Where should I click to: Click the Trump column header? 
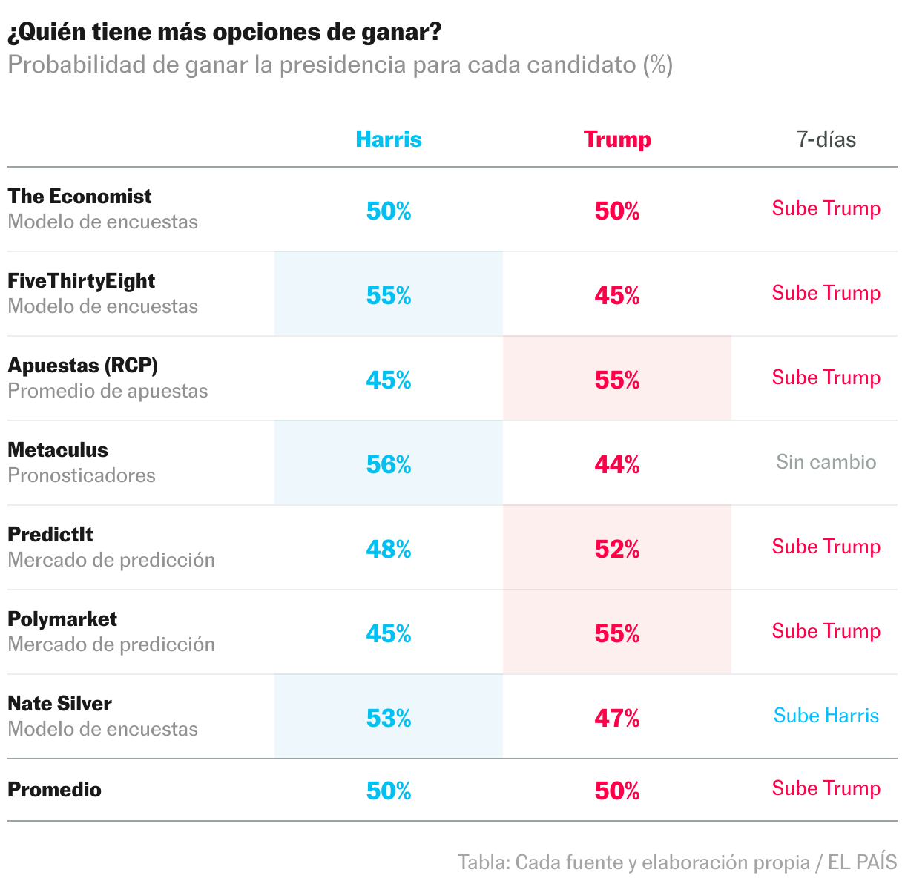click(x=617, y=139)
